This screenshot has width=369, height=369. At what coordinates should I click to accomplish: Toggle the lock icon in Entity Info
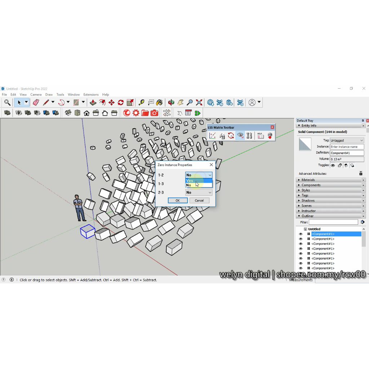pos(339,165)
